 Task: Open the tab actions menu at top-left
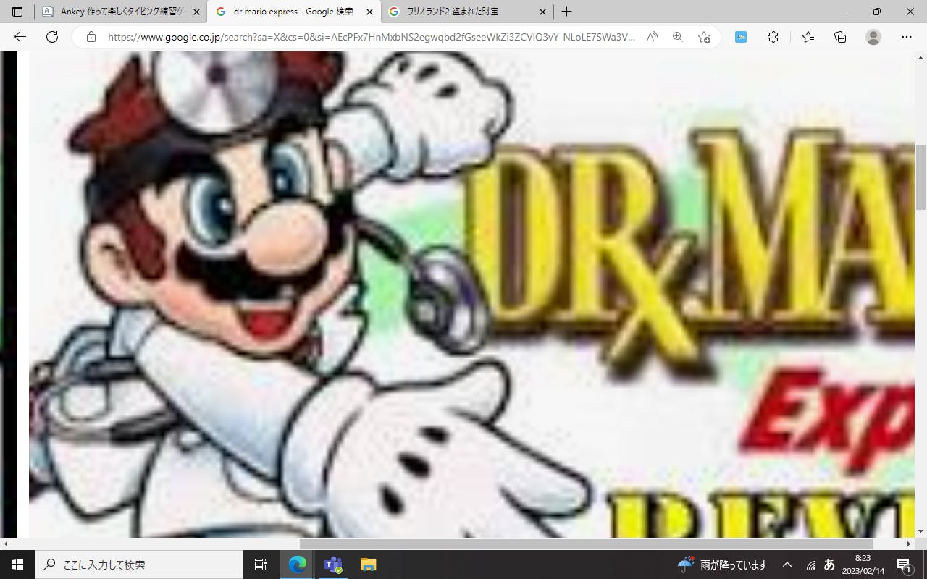click(17, 12)
